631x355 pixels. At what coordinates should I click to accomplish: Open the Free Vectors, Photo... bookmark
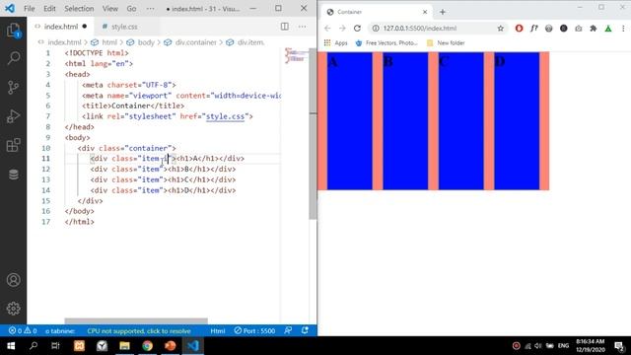point(386,42)
